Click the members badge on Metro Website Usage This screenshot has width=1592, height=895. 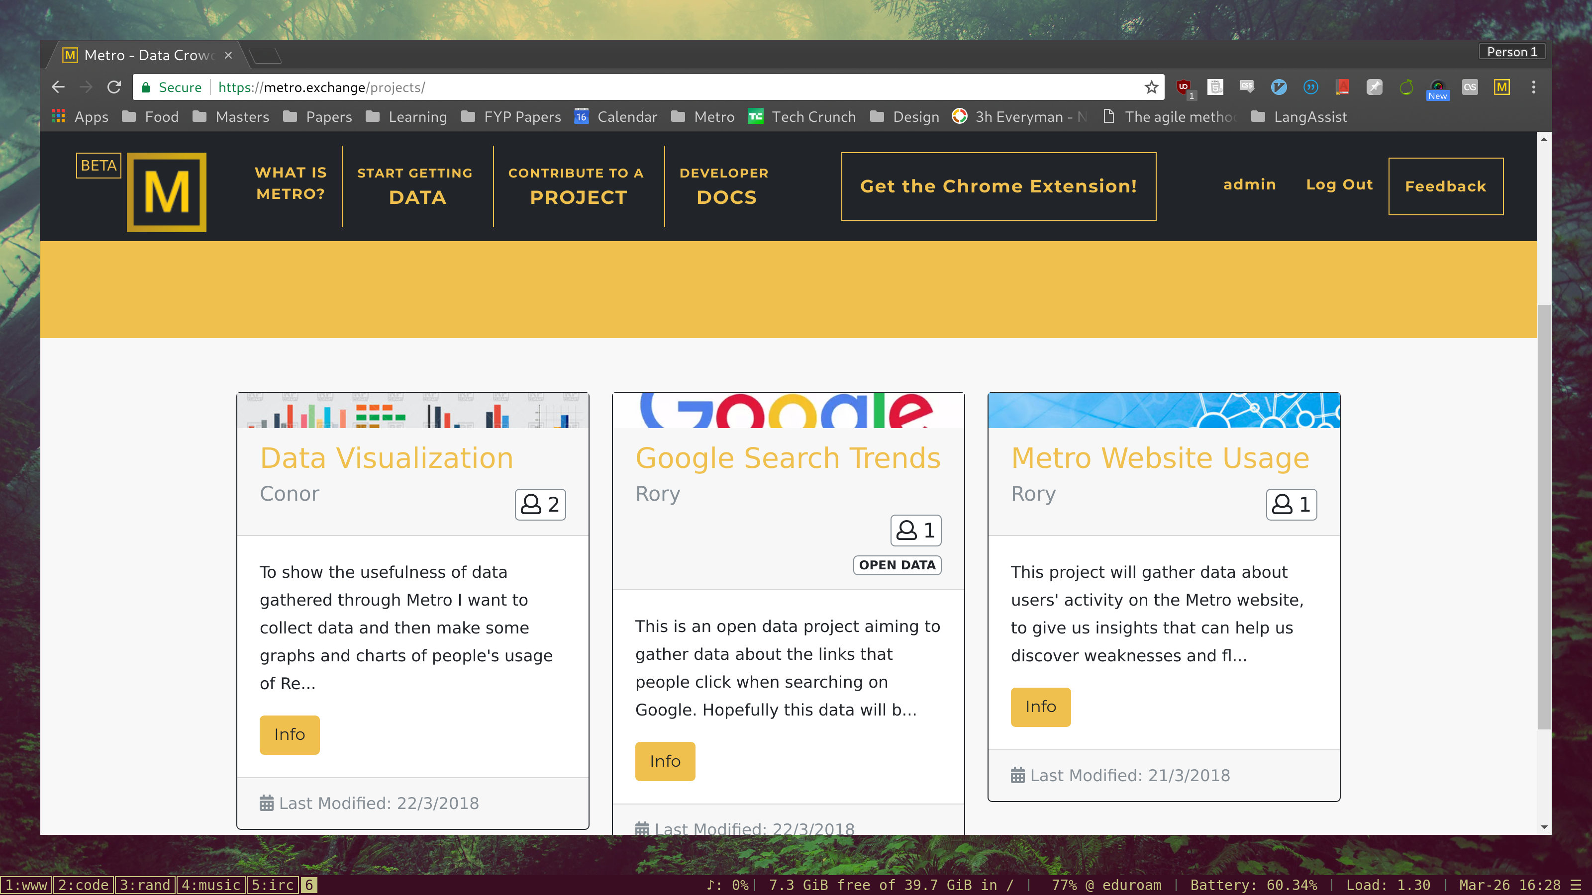tap(1292, 505)
